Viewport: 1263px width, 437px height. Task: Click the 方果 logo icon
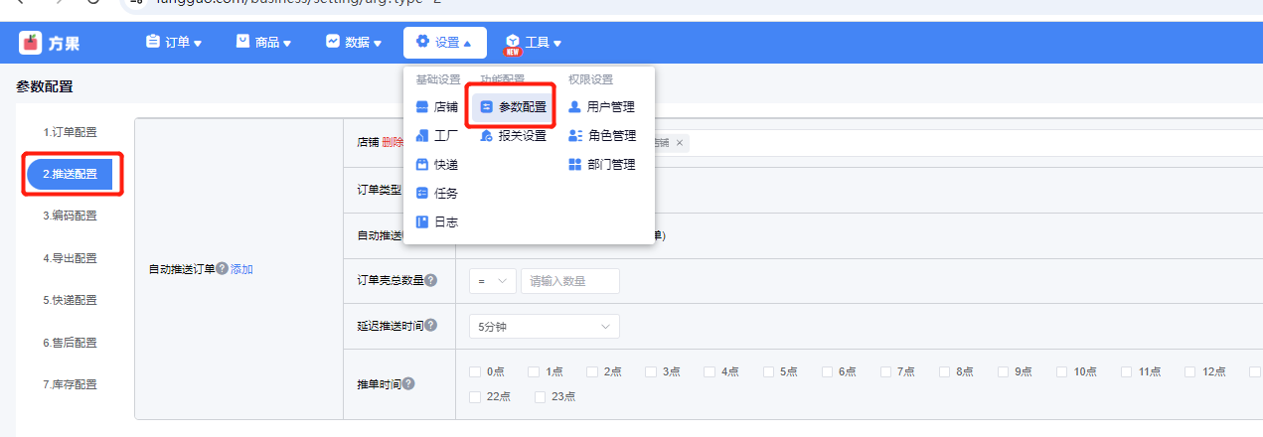point(30,43)
